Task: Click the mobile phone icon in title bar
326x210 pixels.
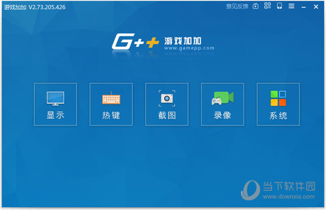Action: [x=279, y=6]
